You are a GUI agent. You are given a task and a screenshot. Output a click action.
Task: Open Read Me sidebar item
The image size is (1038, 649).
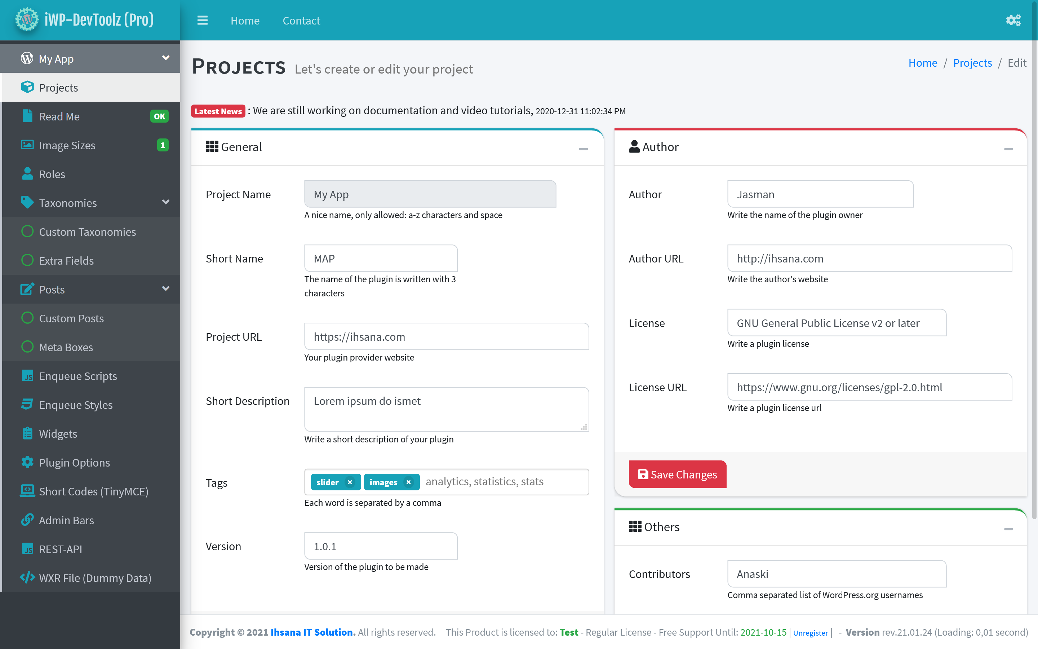click(x=91, y=116)
